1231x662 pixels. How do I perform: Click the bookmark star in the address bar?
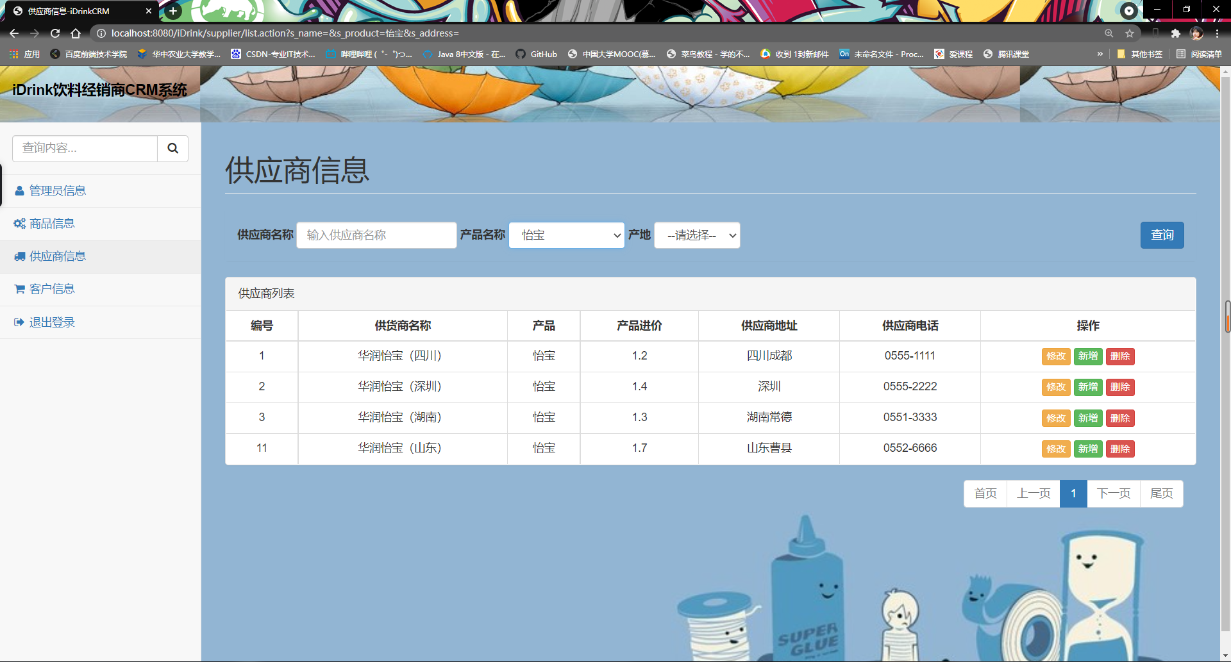(1130, 33)
